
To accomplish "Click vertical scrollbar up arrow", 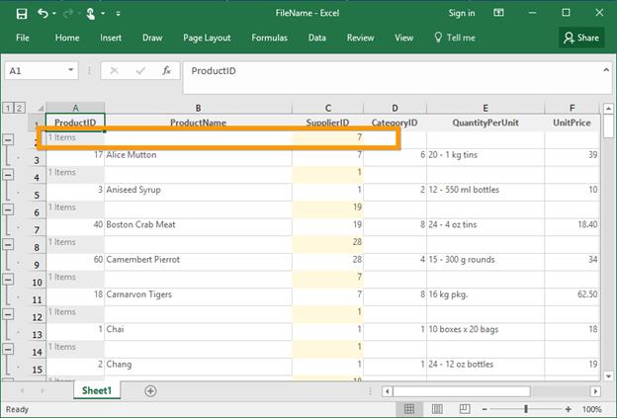I will coord(608,108).
